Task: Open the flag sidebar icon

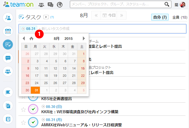Action: point(8,92)
